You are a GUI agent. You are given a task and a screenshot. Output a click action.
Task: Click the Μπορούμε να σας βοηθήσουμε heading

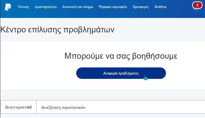tap(121, 56)
